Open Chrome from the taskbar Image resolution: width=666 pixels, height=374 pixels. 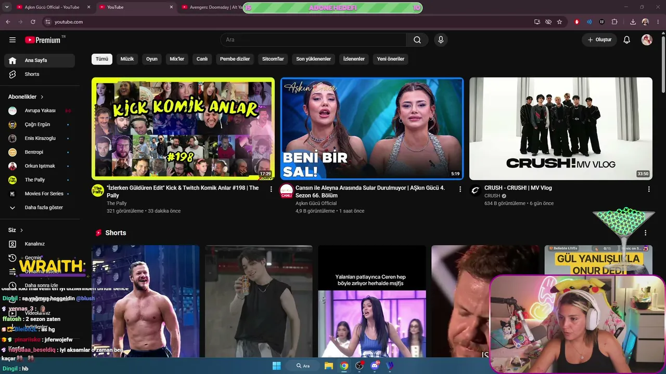[x=344, y=366]
